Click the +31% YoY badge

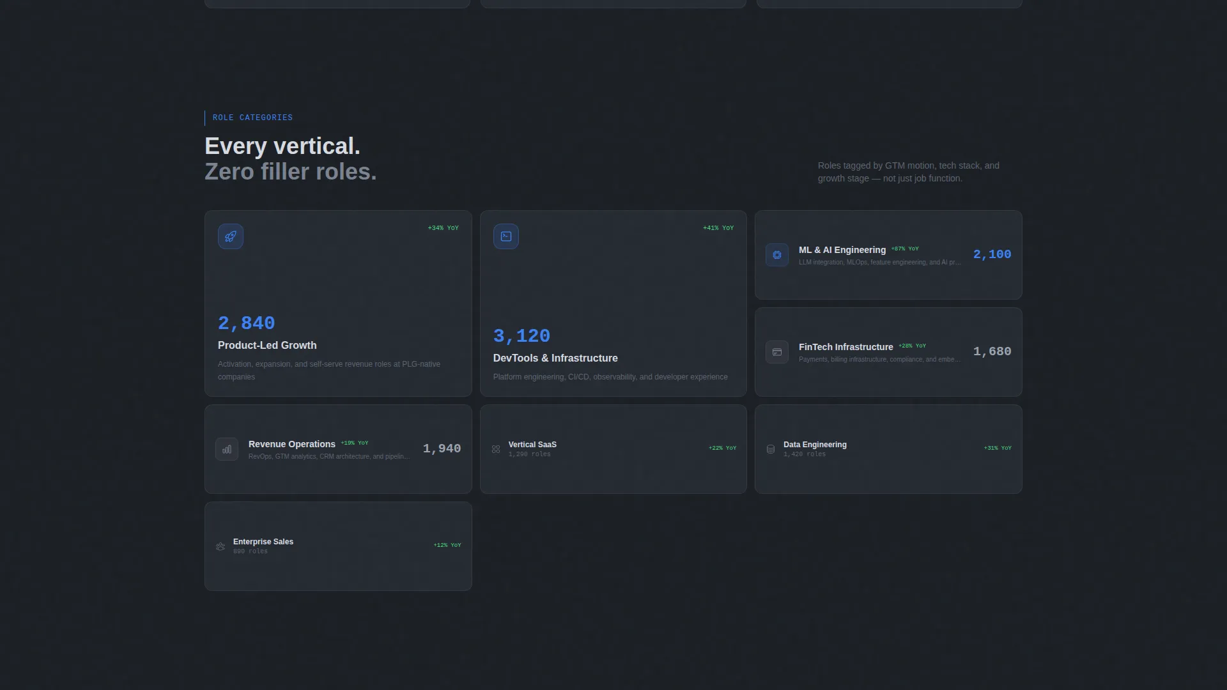[x=998, y=448]
